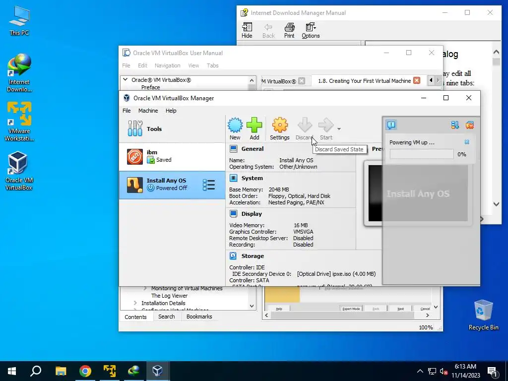Click the New virtual machine icon

click(x=235, y=128)
